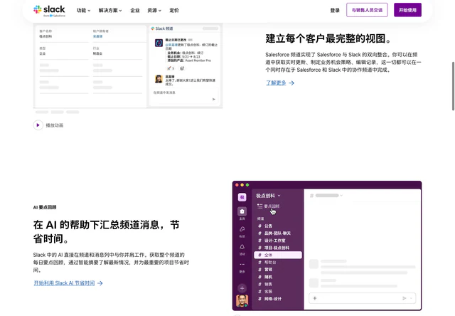
Task: Click the Slack 频道 panel logo icon
Action: (x=153, y=28)
